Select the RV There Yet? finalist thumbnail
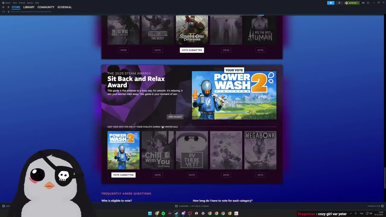386x217 pixels. click(x=192, y=150)
